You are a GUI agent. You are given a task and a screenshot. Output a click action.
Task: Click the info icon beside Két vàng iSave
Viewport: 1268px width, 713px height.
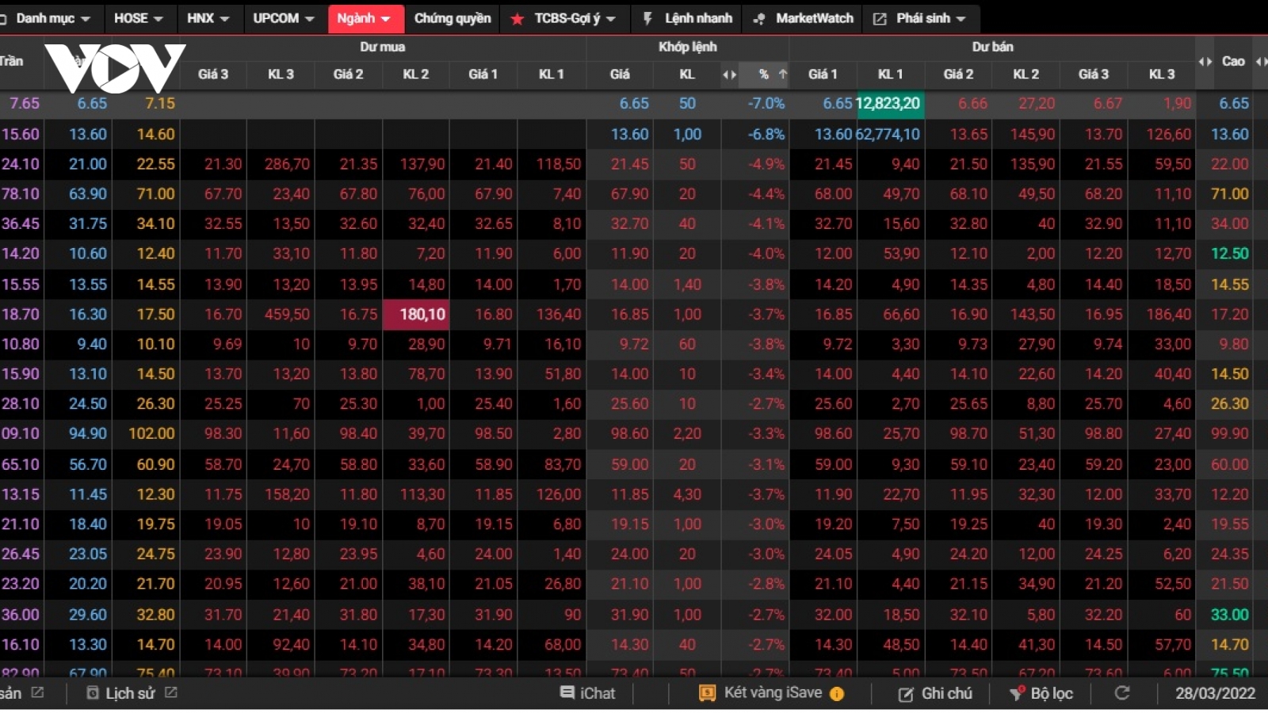pos(837,694)
